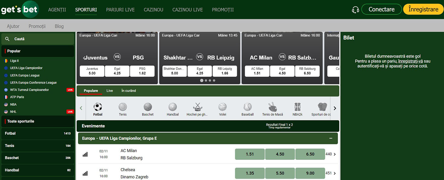Switch to the Populare tab

91,91
